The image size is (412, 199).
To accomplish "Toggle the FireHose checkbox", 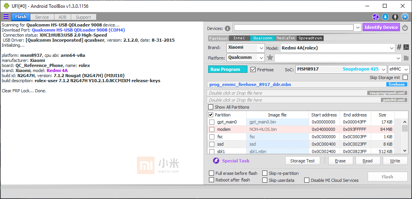I will 253,70.
